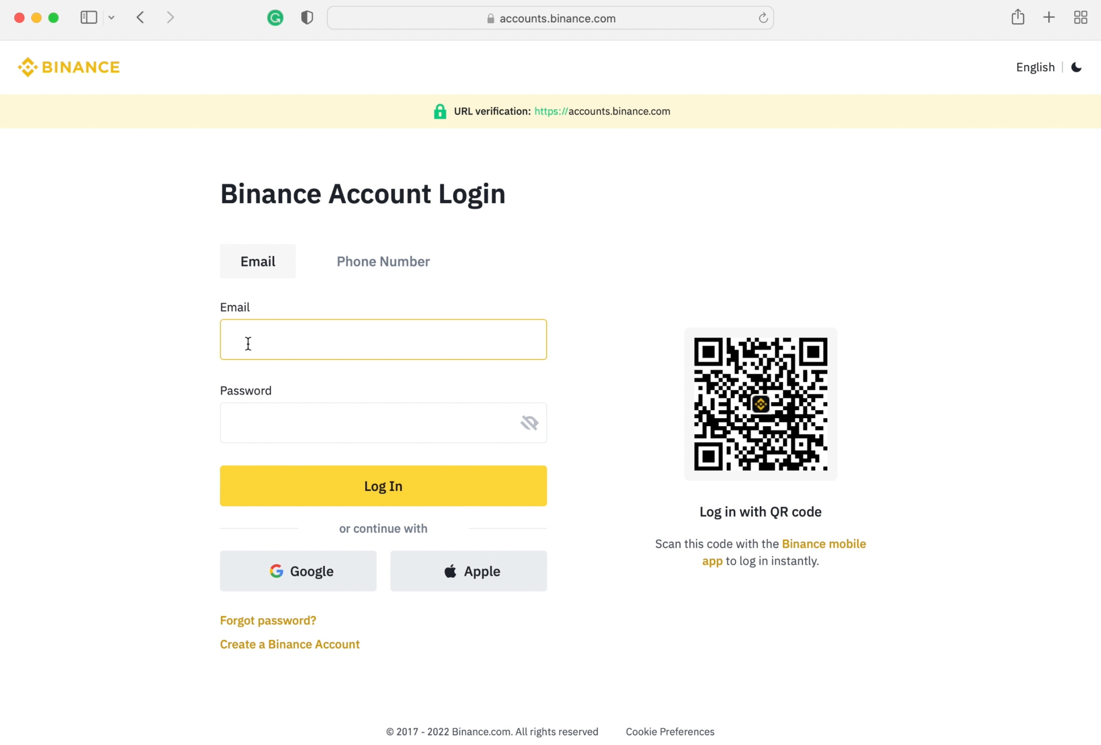
Task: Go back using the browser back arrow
Action: click(x=140, y=18)
